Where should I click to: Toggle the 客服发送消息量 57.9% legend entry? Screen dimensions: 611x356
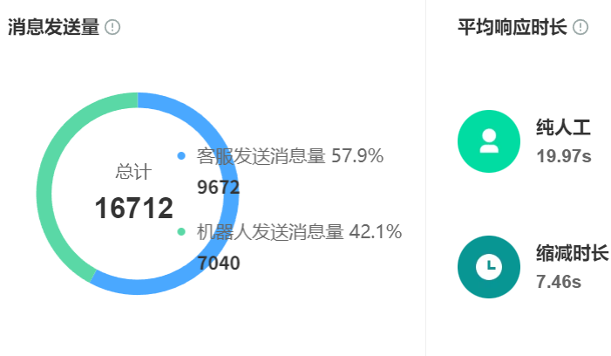289,156
